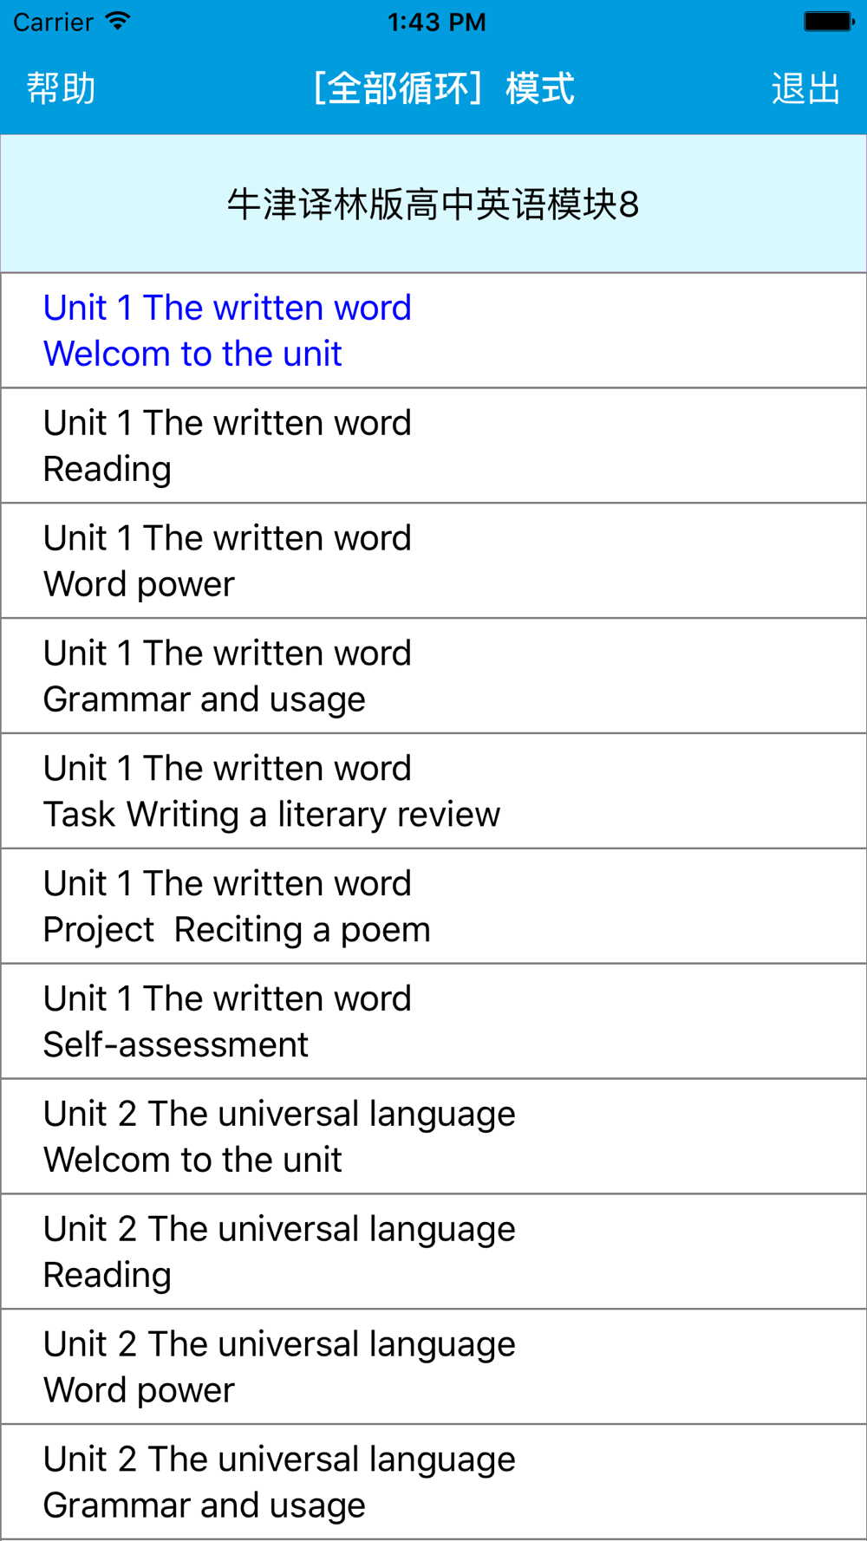
Task: Tap the Carrier label in status bar
Action: click(x=53, y=22)
